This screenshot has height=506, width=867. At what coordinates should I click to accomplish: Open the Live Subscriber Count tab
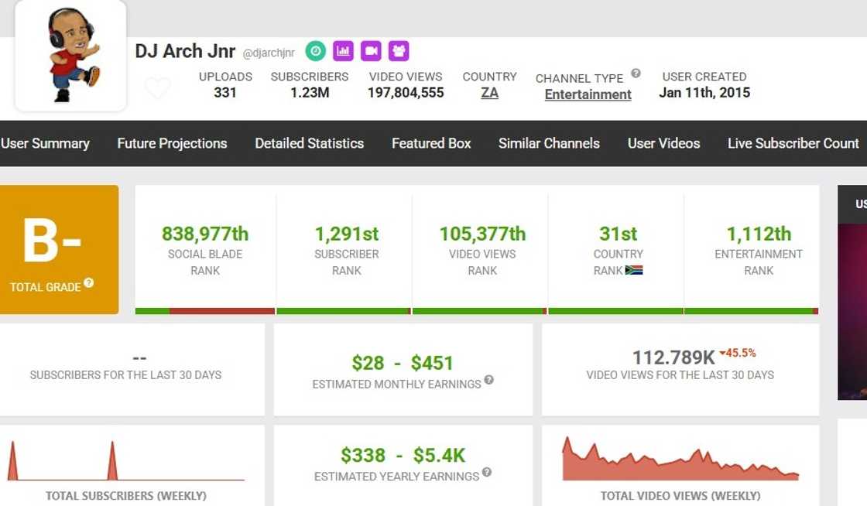tap(793, 143)
